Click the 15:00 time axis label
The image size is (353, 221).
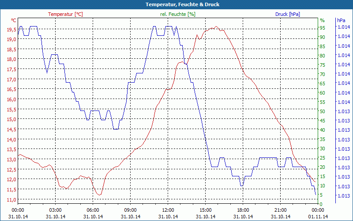point(206,210)
